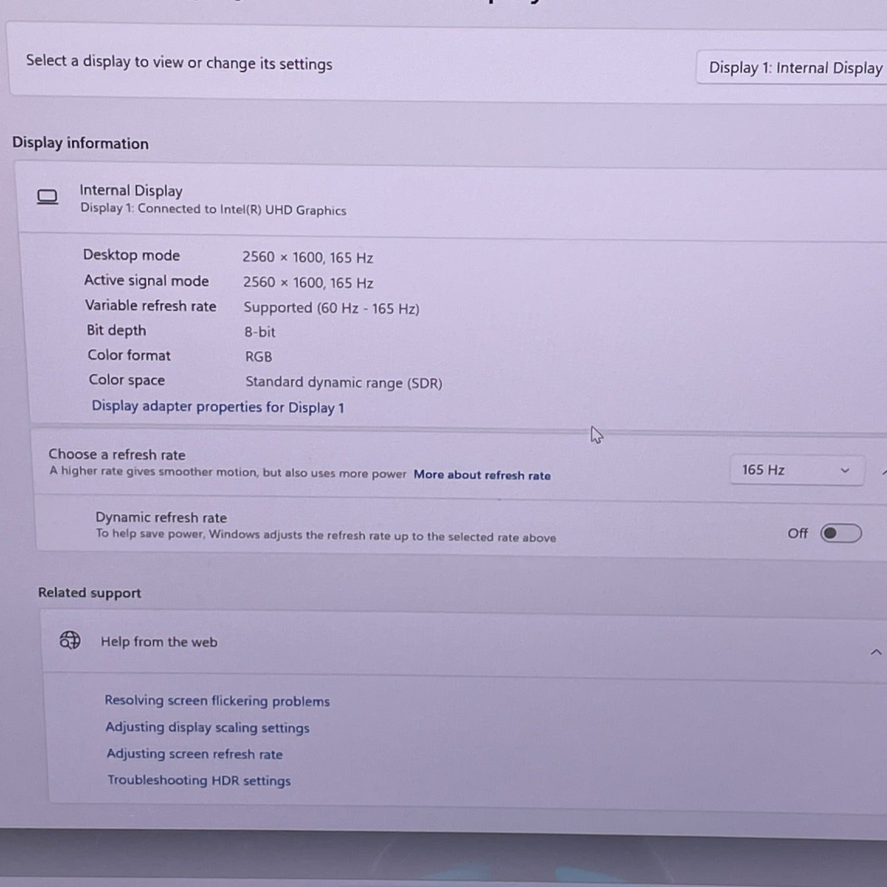Click the Help from the web label
Image resolution: width=887 pixels, height=887 pixels.
pos(158,642)
